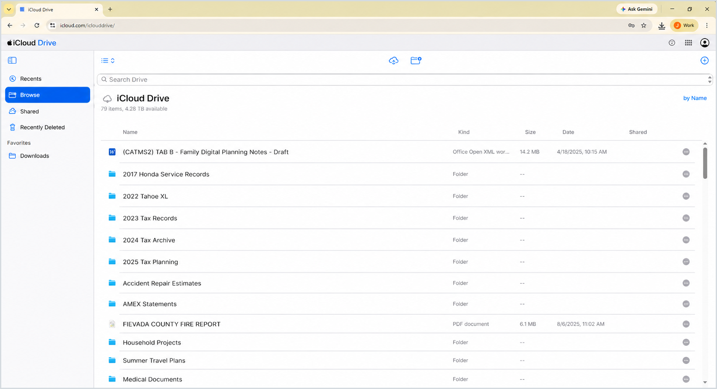The image size is (717, 389).
Task: Open Chrome downloads icon
Action: click(662, 26)
